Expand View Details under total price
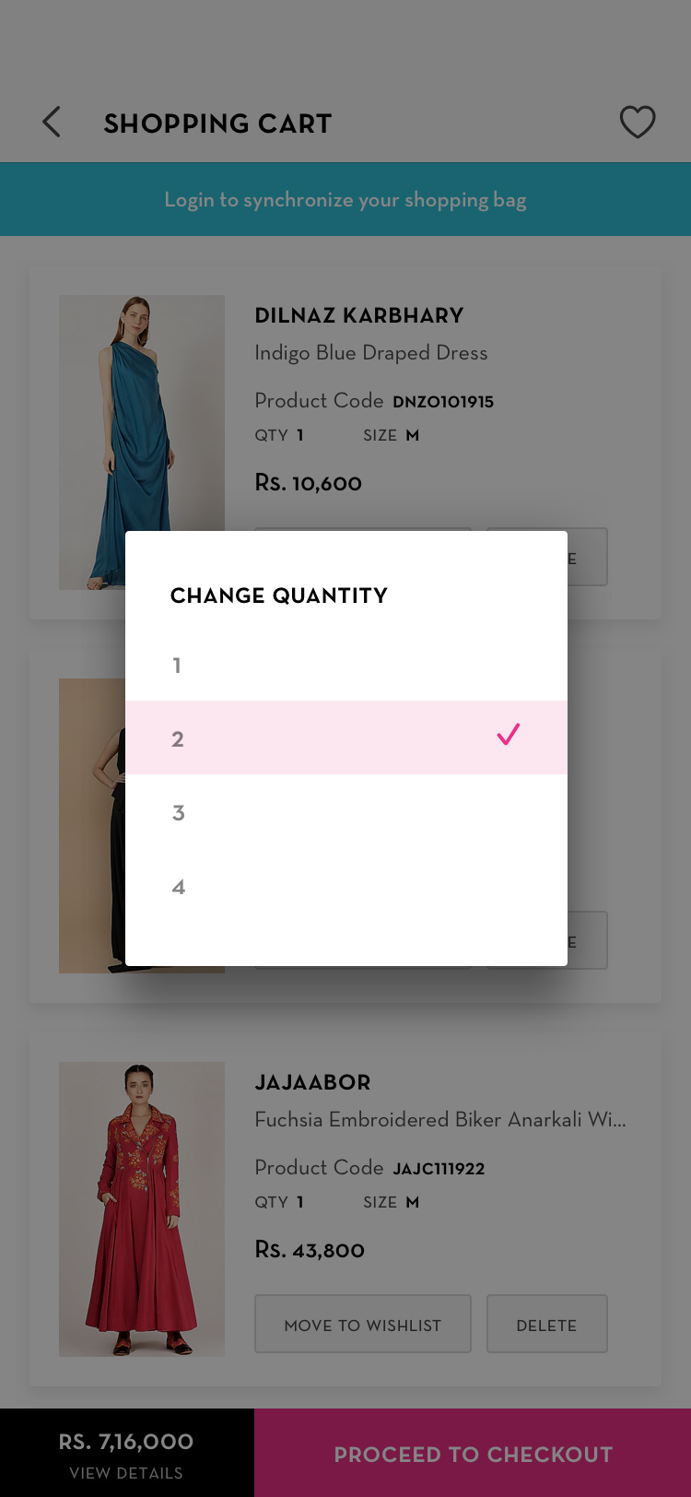Image resolution: width=691 pixels, height=1497 pixels. 126,1473
